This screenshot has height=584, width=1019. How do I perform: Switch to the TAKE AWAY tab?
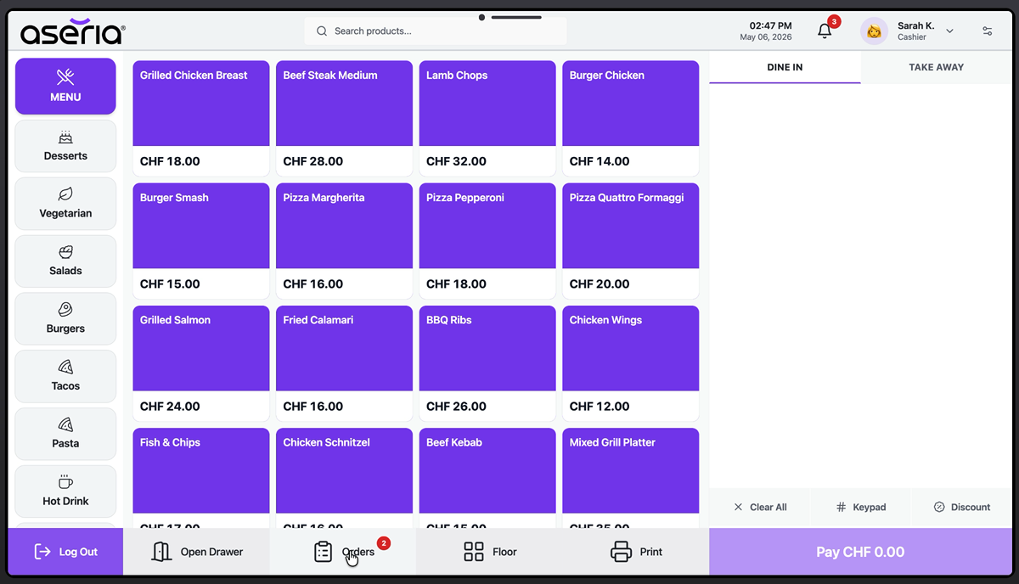937,67
